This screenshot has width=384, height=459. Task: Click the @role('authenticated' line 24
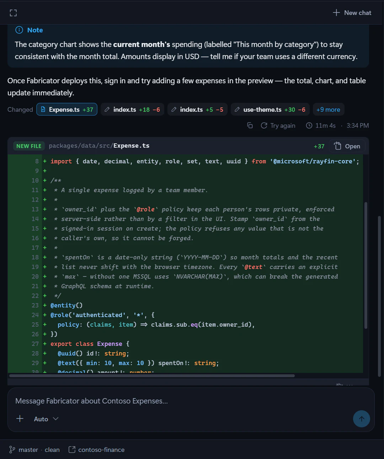click(x=102, y=315)
